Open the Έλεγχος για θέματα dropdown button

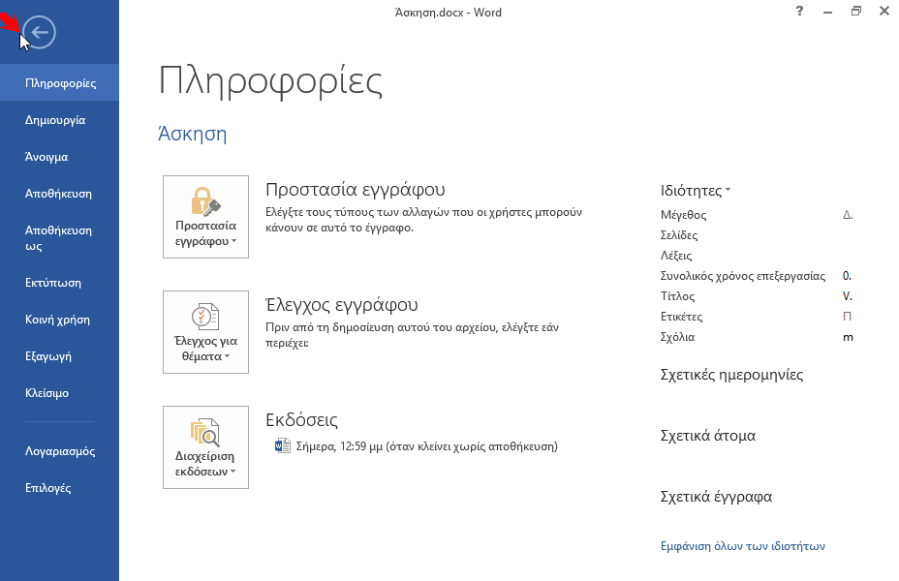pyautogui.click(x=205, y=332)
